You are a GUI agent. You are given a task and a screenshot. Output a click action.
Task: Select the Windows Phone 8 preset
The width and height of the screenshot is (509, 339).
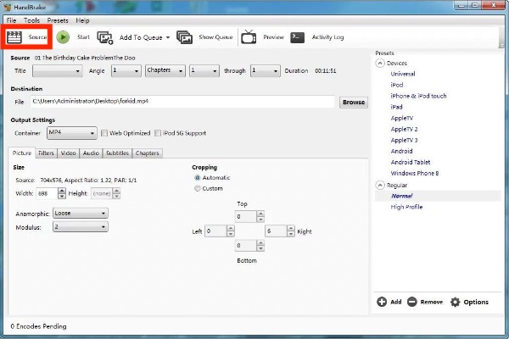click(415, 173)
